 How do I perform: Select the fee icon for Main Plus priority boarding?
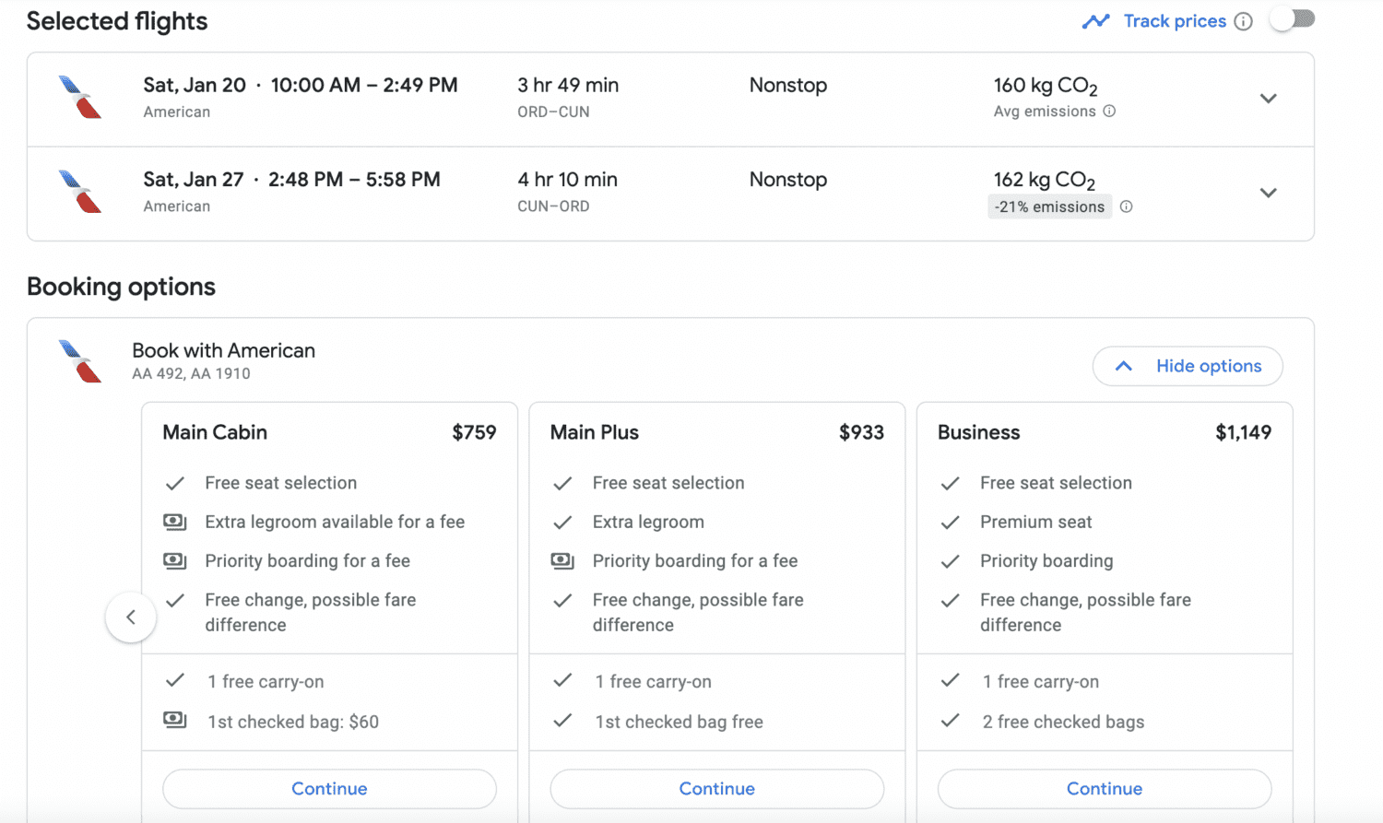561,560
